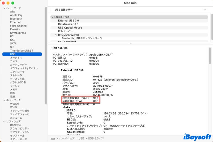Image resolution: width=213 pixels, height=142 pixels.
Task: Collapse the ソフトウェア sidebar section
Action: [4, 121]
